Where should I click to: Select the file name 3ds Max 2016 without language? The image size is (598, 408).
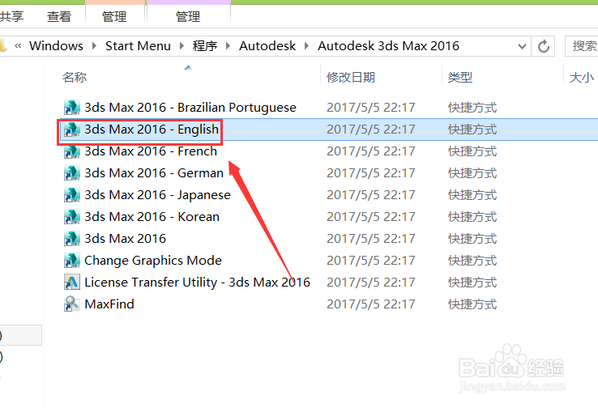coord(125,239)
